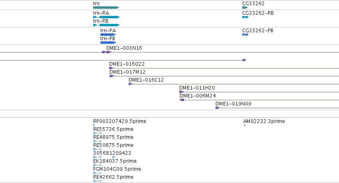Click the trn-PA label text
This screenshot has width=339, height=183.
coord(108,30)
